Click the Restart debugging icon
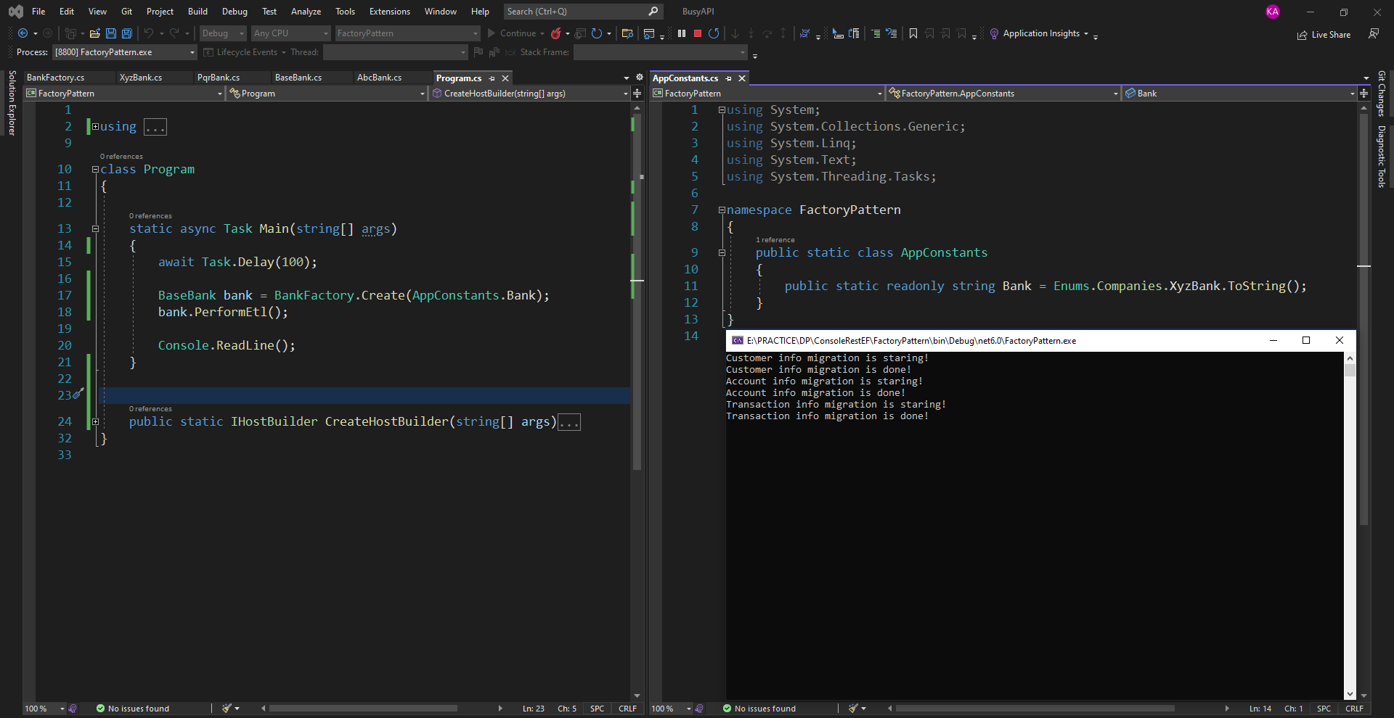Viewport: 1394px width, 718px height. [x=714, y=33]
